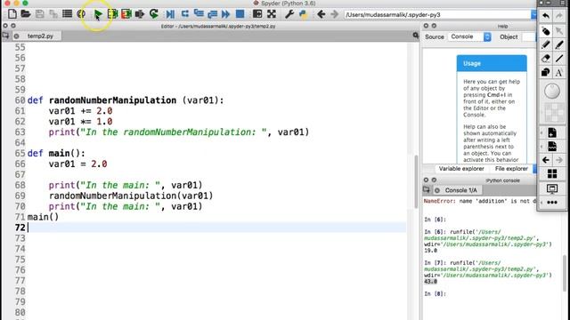Open Preferences wrench icon

(289, 14)
